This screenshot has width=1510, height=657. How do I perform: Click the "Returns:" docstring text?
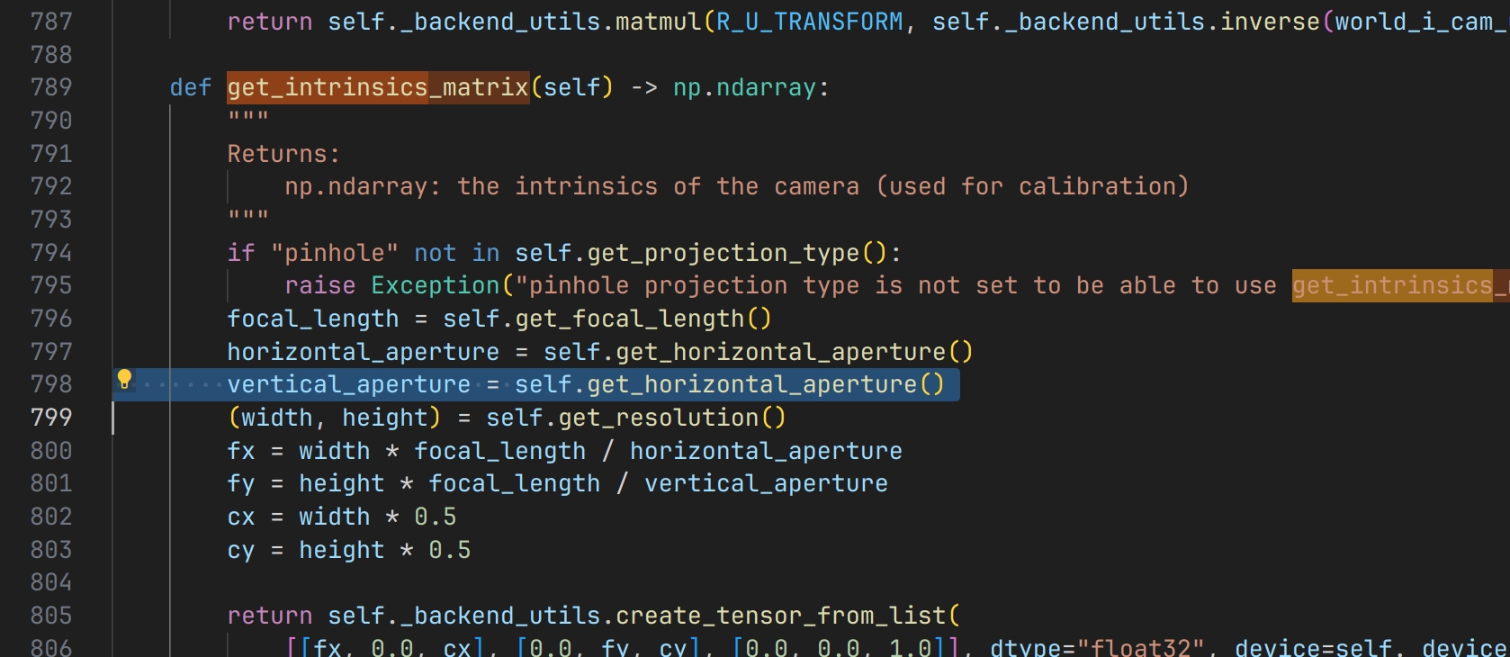(x=283, y=154)
